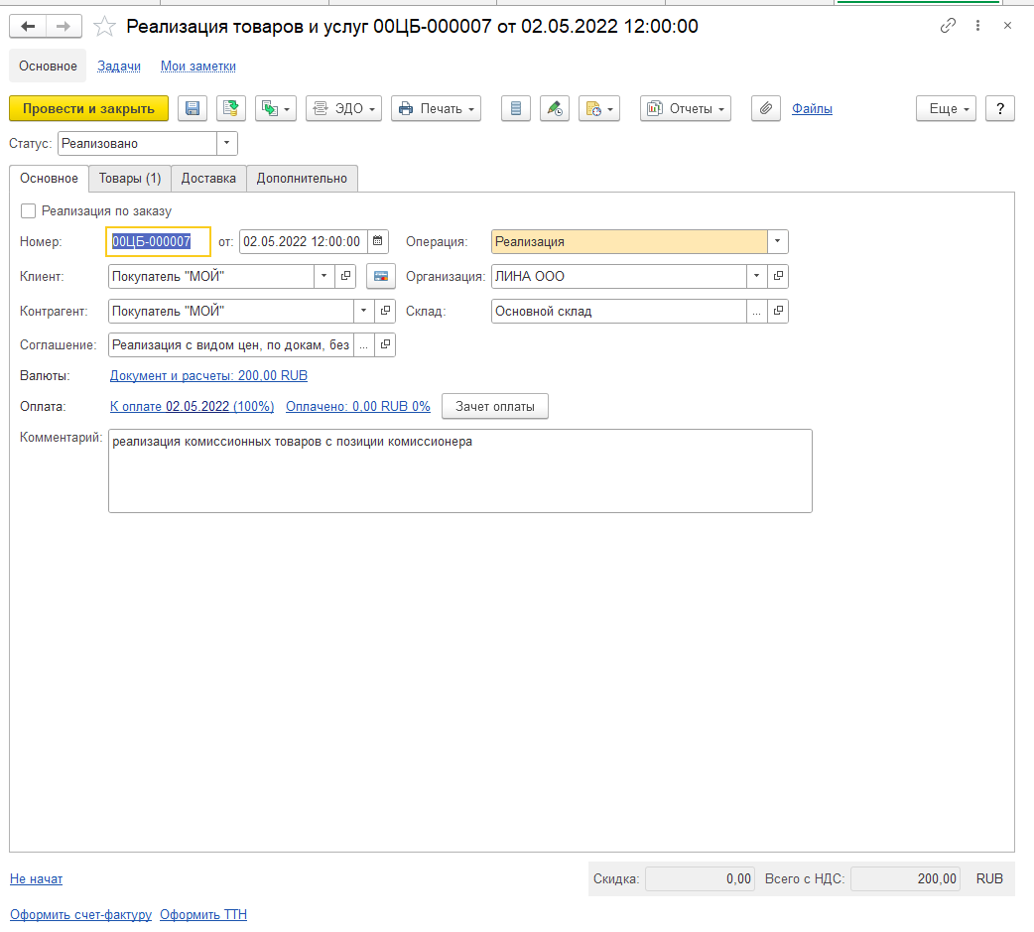Click the save document floppy disk icon

coord(193,109)
